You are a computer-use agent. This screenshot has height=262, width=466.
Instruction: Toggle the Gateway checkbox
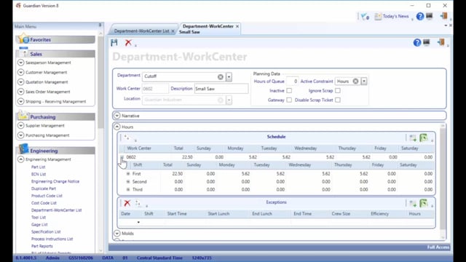point(289,100)
